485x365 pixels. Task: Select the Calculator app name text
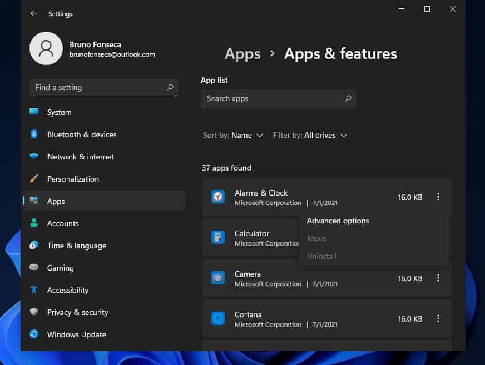tap(252, 233)
